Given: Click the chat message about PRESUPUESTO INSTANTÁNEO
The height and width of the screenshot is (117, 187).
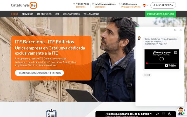Looking at the screenshot, I should coord(161,42).
